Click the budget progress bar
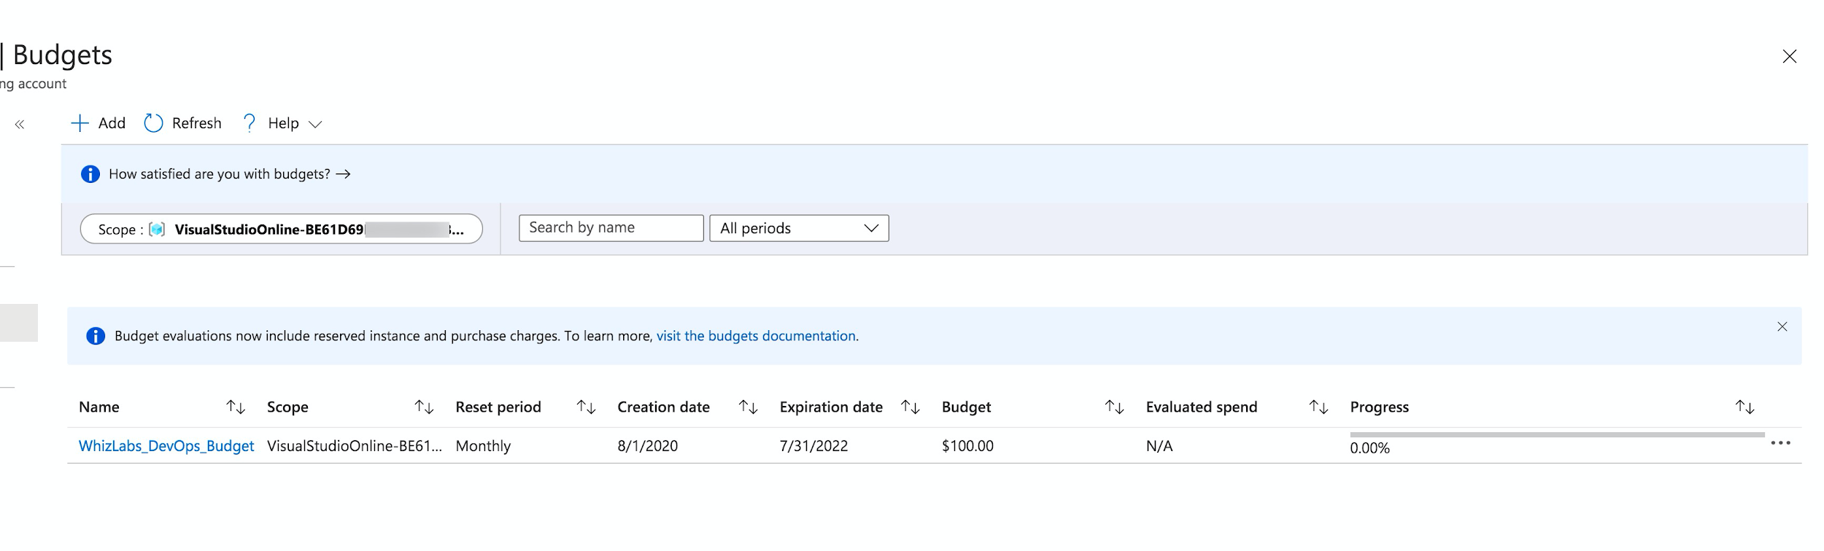 (1557, 435)
